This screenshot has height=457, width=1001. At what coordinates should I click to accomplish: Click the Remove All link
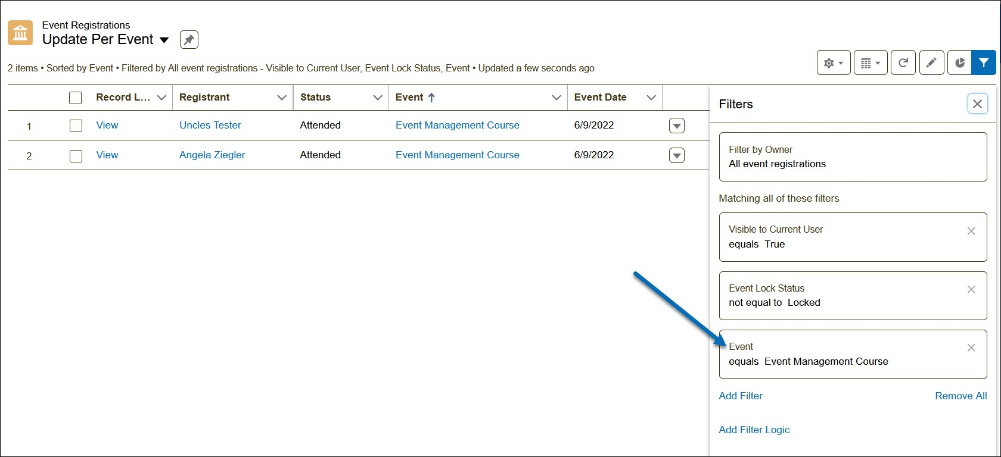pos(960,396)
